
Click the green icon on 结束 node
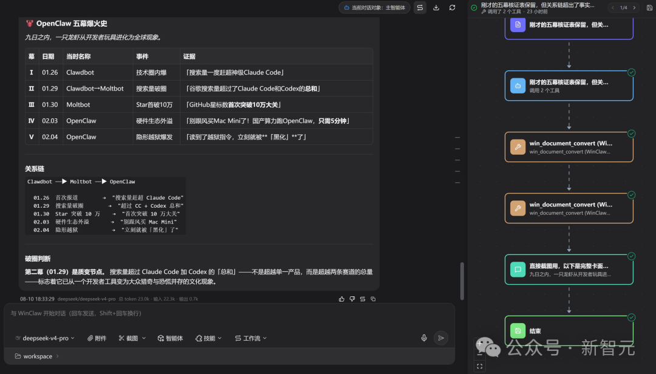point(518,330)
